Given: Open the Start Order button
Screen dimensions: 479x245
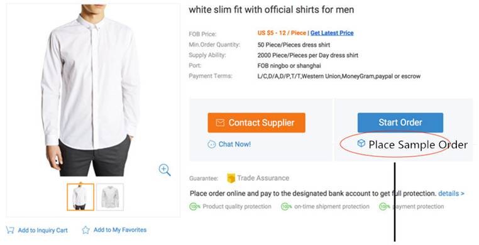Looking at the screenshot, I should coord(400,122).
